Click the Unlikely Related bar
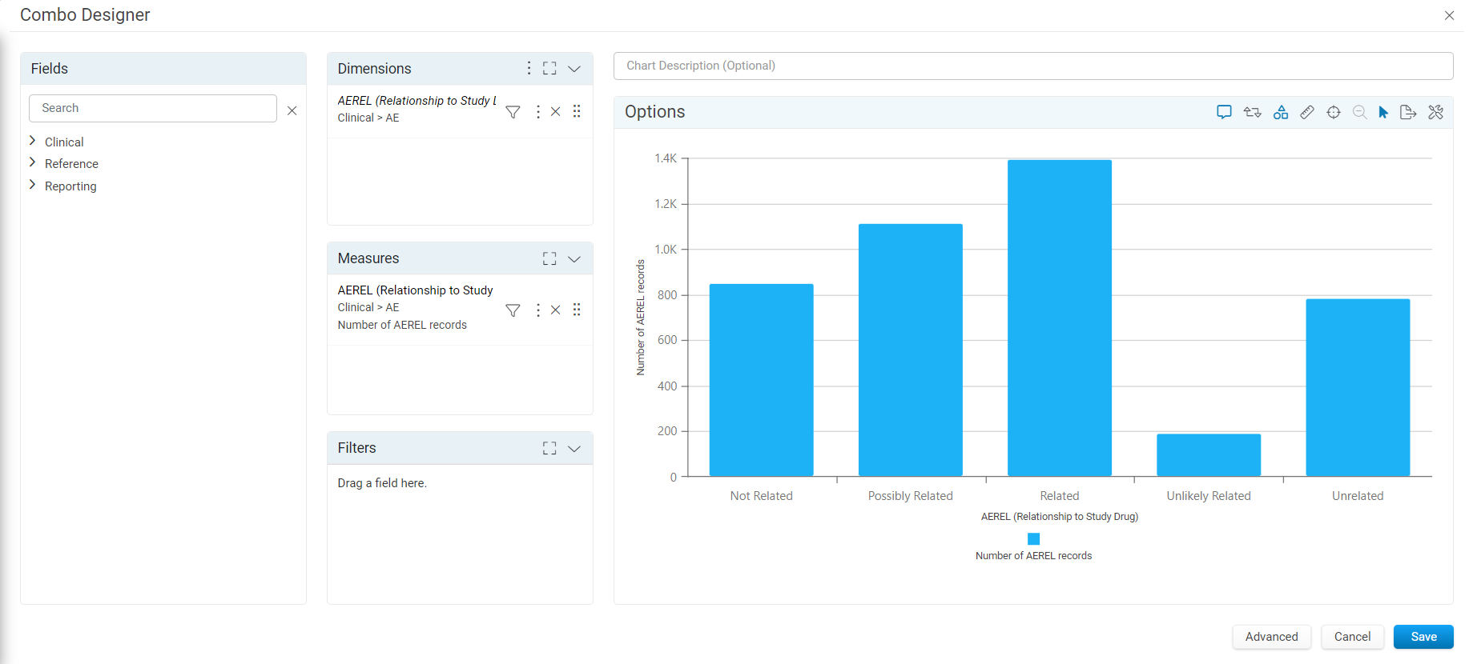Viewport: 1469px width, 664px height. (x=1209, y=455)
